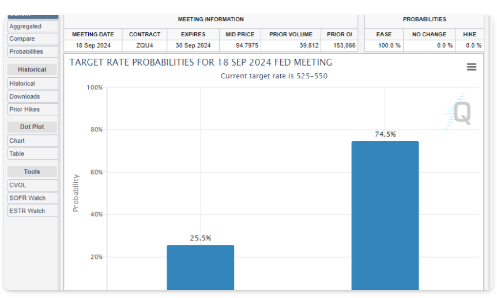Open SOFR Watch tool

32,198
